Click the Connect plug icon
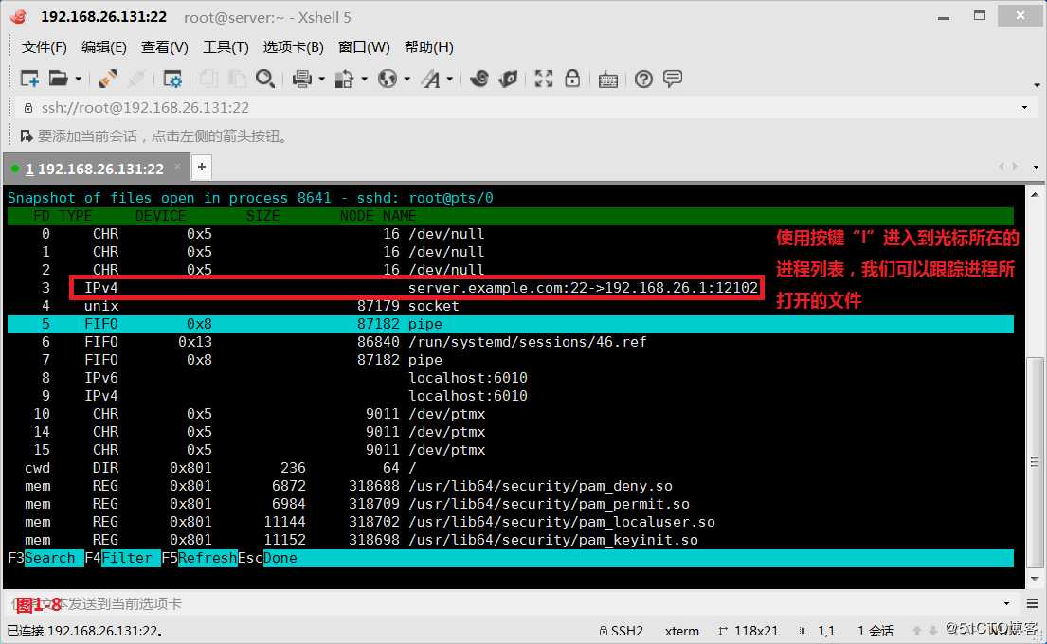 (x=107, y=79)
